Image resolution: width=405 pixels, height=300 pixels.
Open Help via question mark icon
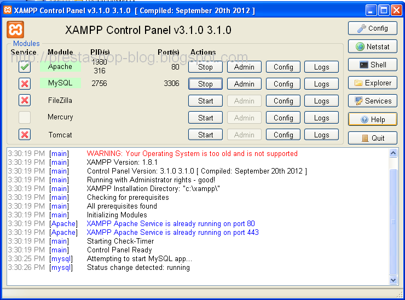[373, 119]
